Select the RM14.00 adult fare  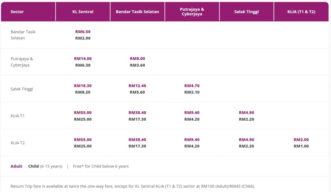point(83,59)
